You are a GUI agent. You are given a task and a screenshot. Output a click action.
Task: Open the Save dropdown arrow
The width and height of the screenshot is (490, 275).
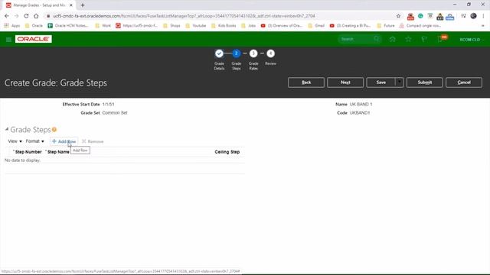point(400,82)
